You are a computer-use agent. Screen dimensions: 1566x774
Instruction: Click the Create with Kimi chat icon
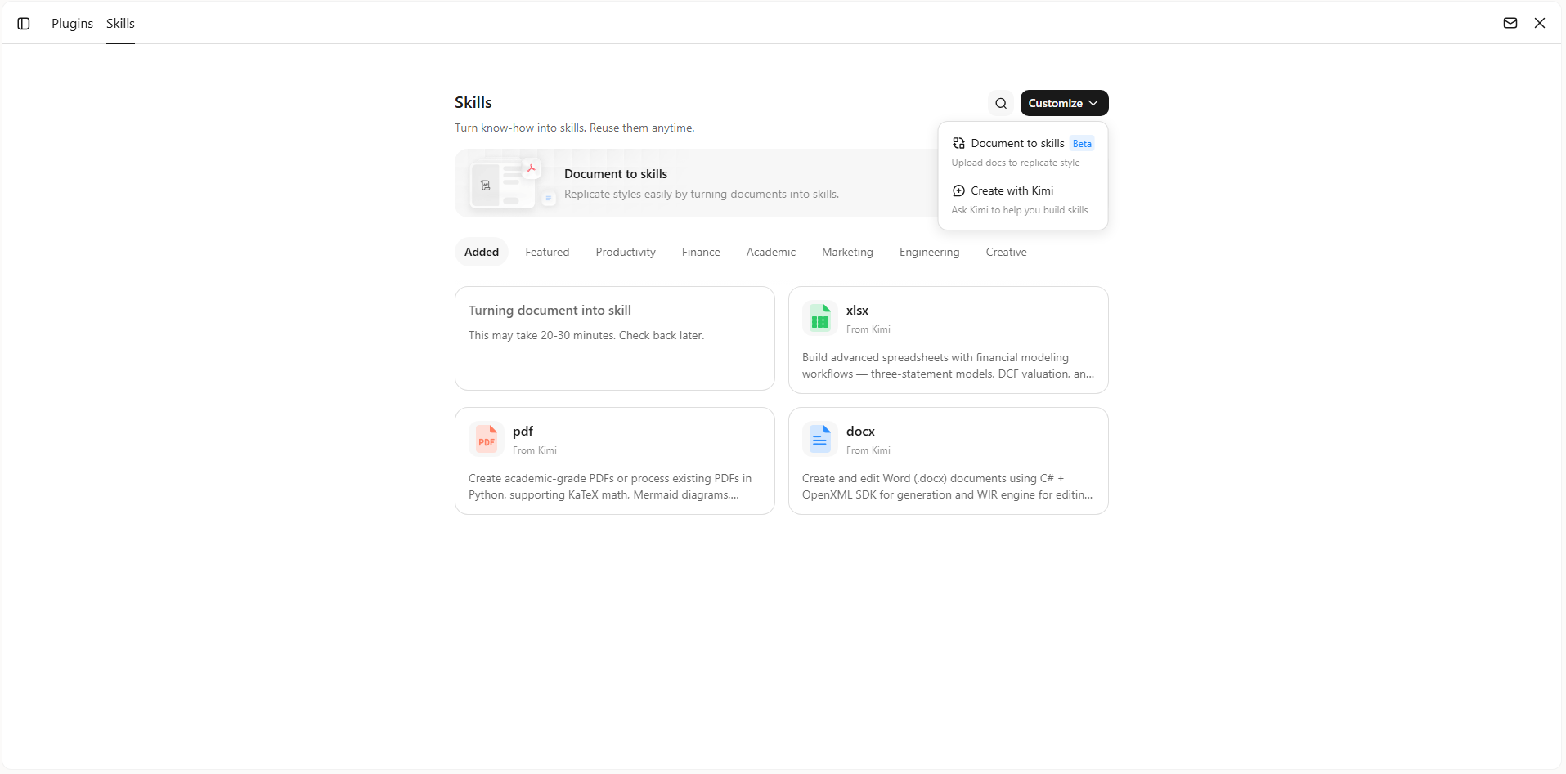click(958, 190)
